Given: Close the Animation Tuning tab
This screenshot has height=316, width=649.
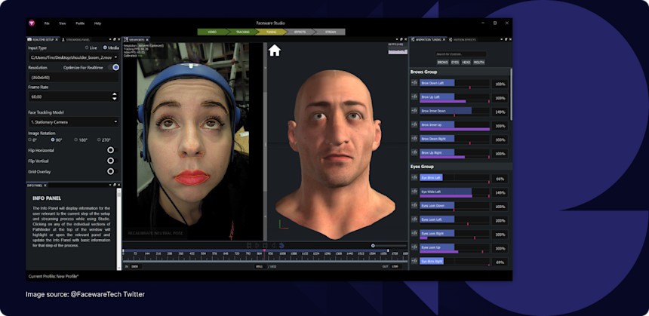Looking at the screenshot, I should tap(444, 40).
